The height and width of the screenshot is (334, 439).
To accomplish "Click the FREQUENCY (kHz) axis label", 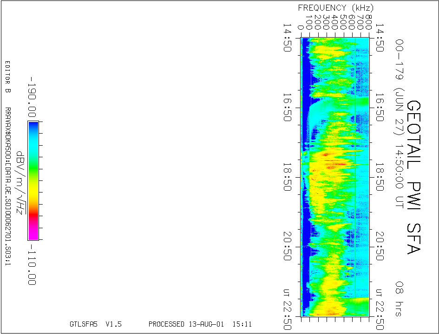I will point(335,8).
